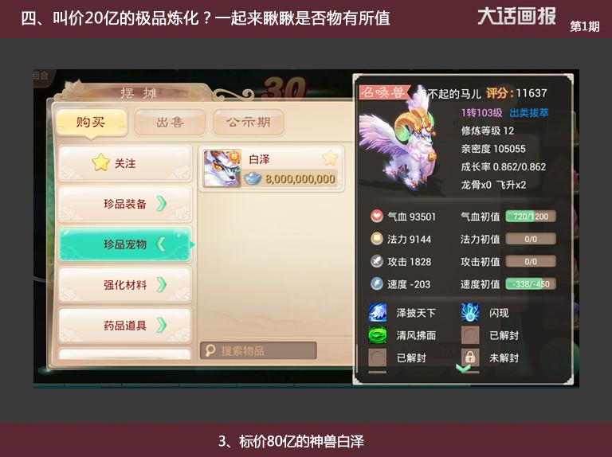612x457 pixels.
Task: Click the 气血初值 progress bar
Action: (531, 216)
